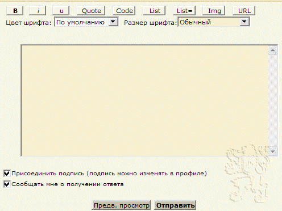The width and height of the screenshot is (282, 211).
Task: Click the font color dropdown arrow
Action: click(x=113, y=22)
